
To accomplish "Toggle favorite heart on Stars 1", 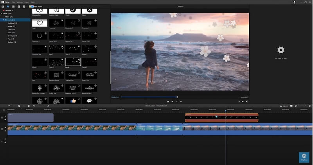I will tap(62, 46).
